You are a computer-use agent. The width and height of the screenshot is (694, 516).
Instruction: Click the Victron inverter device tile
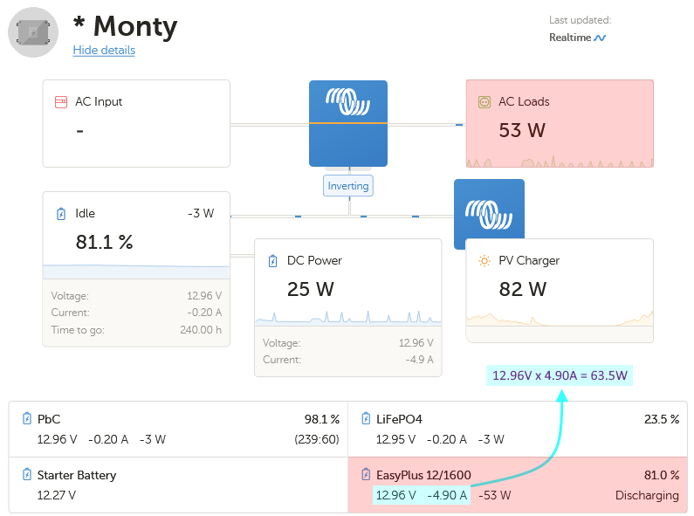pos(348,122)
